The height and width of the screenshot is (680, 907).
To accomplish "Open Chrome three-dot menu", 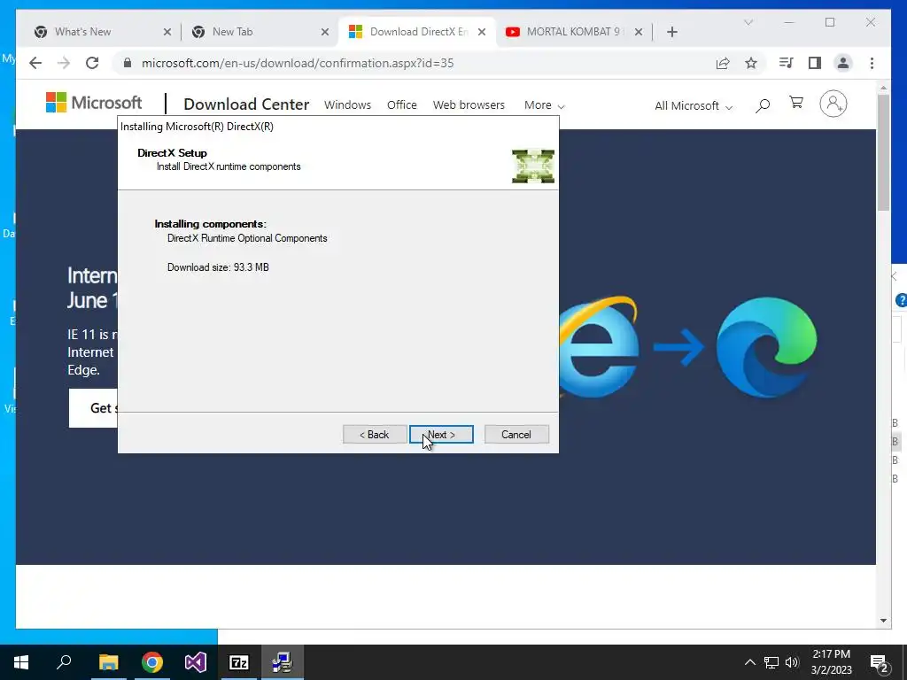I will (x=872, y=63).
